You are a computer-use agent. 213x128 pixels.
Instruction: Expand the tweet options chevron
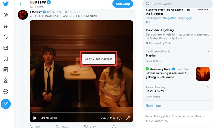click(131, 11)
